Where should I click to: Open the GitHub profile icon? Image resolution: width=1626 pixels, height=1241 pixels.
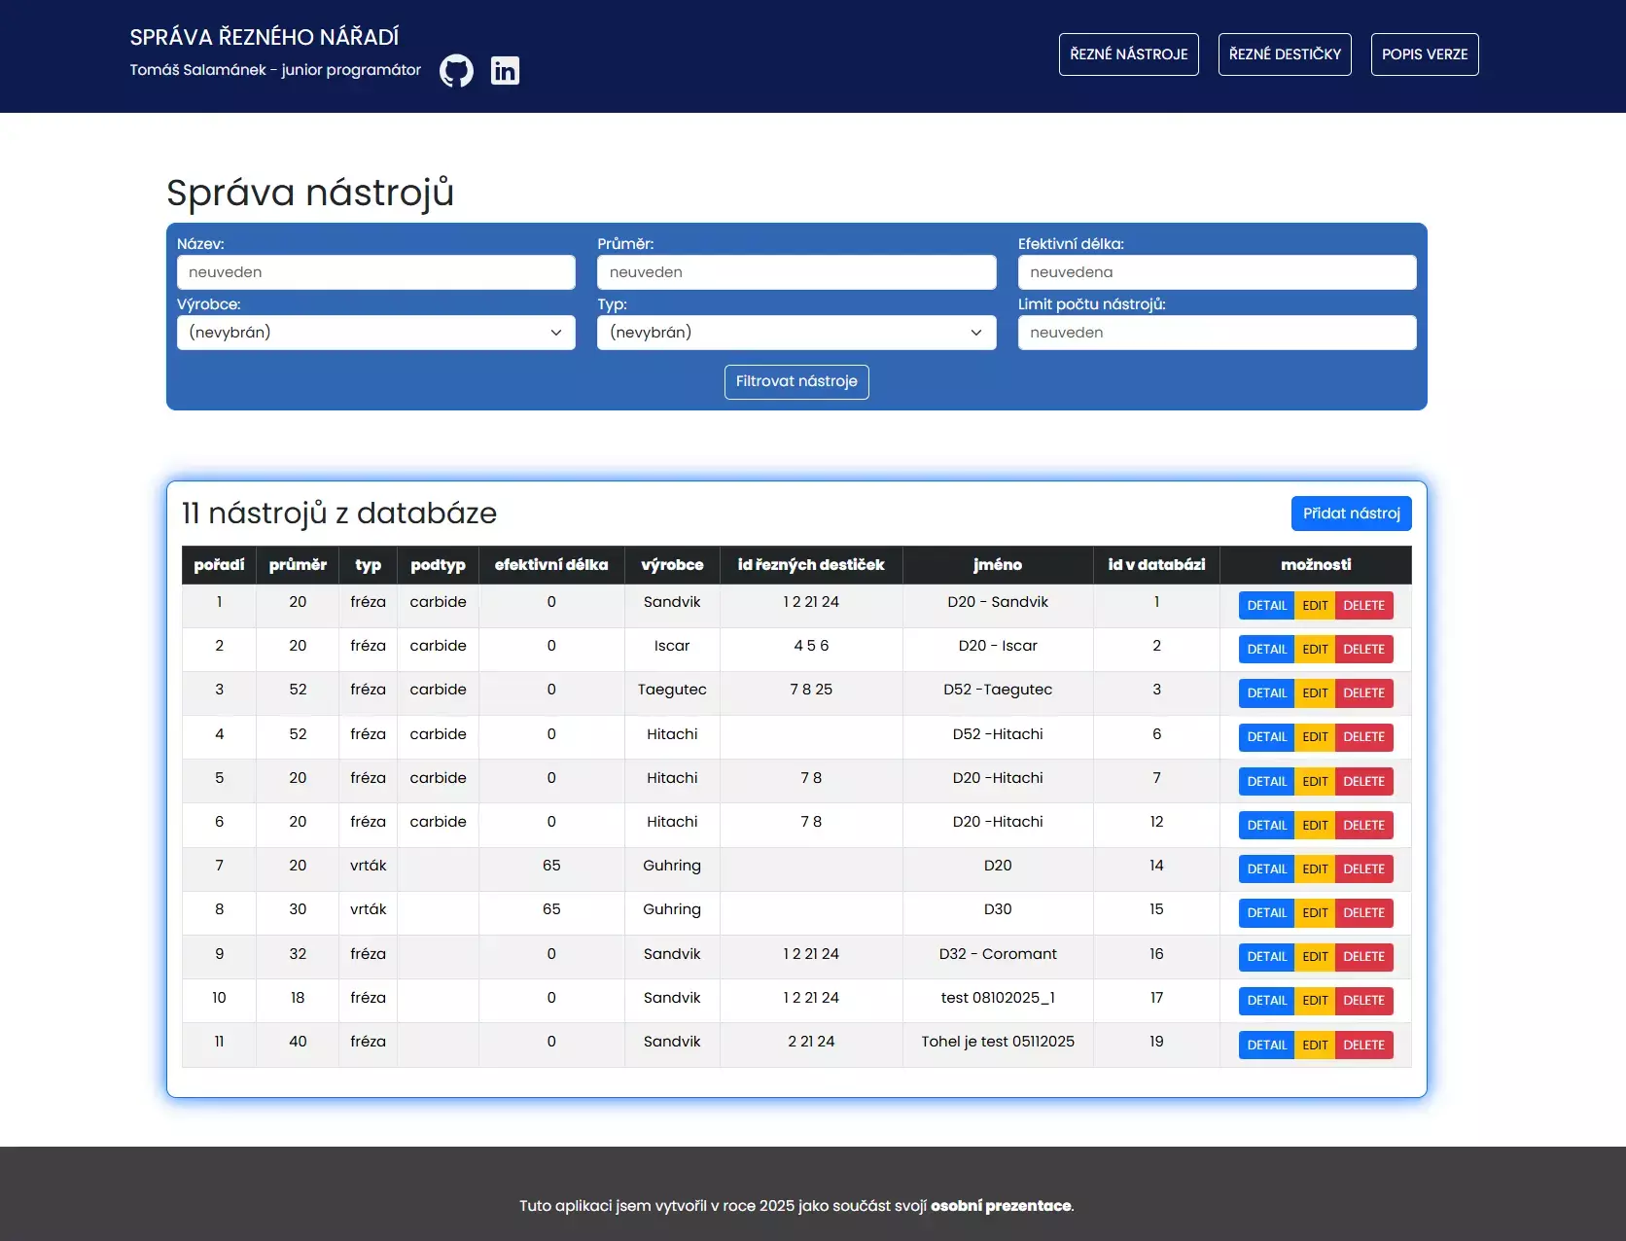tap(456, 70)
